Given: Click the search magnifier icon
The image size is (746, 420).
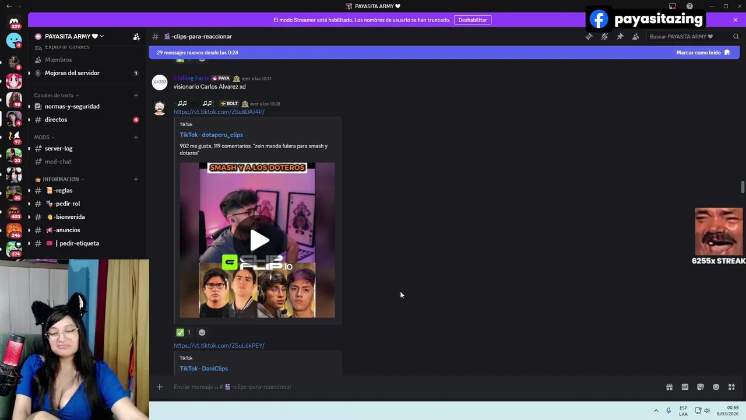Looking at the screenshot, I should pyautogui.click(x=736, y=36).
